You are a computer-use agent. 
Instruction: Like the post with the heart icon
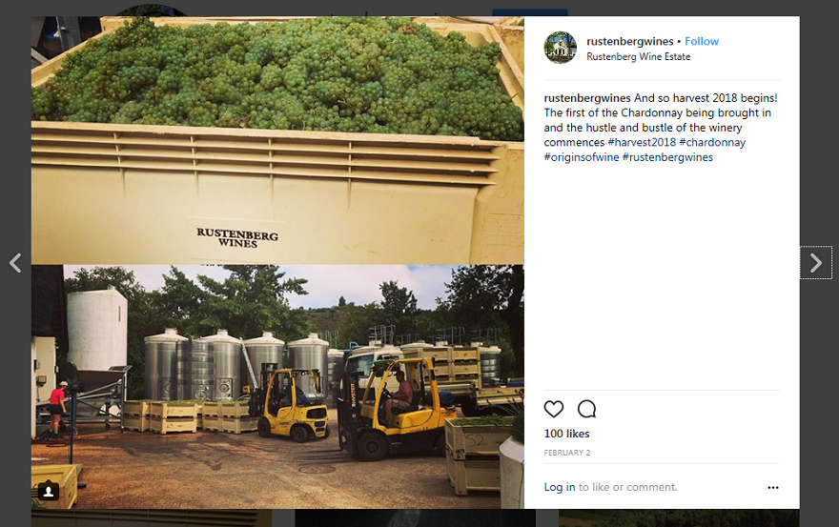pyautogui.click(x=554, y=409)
